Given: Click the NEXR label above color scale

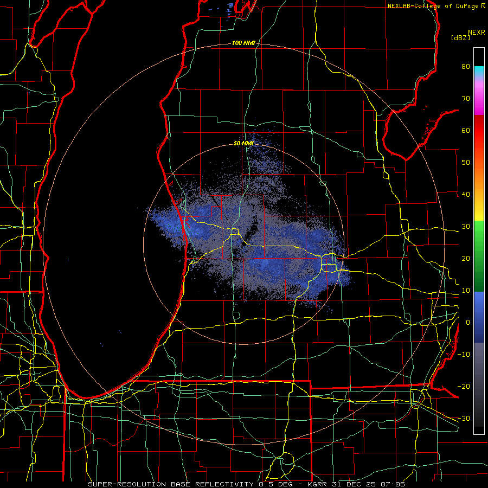Looking at the screenshot, I should (x=476, y=33).
